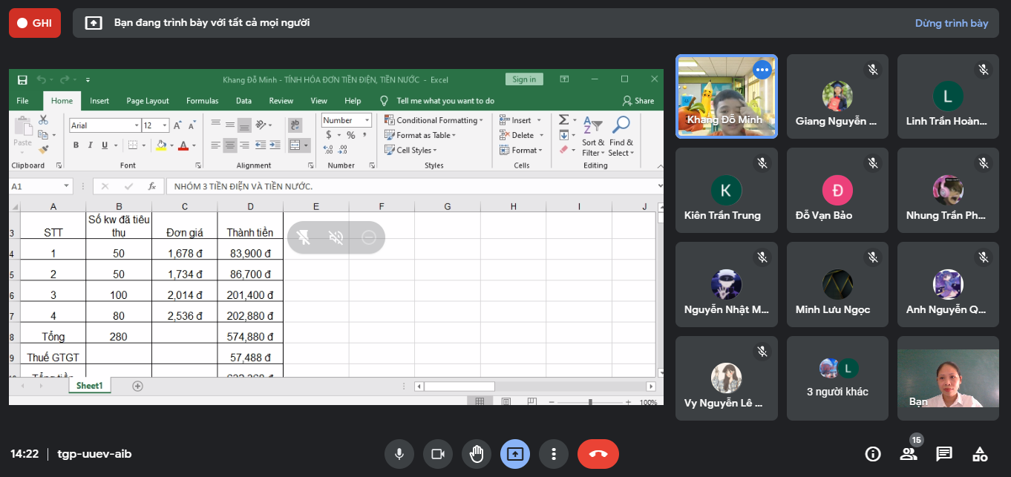Hang up with the red leave-call button

pos(598,454)
